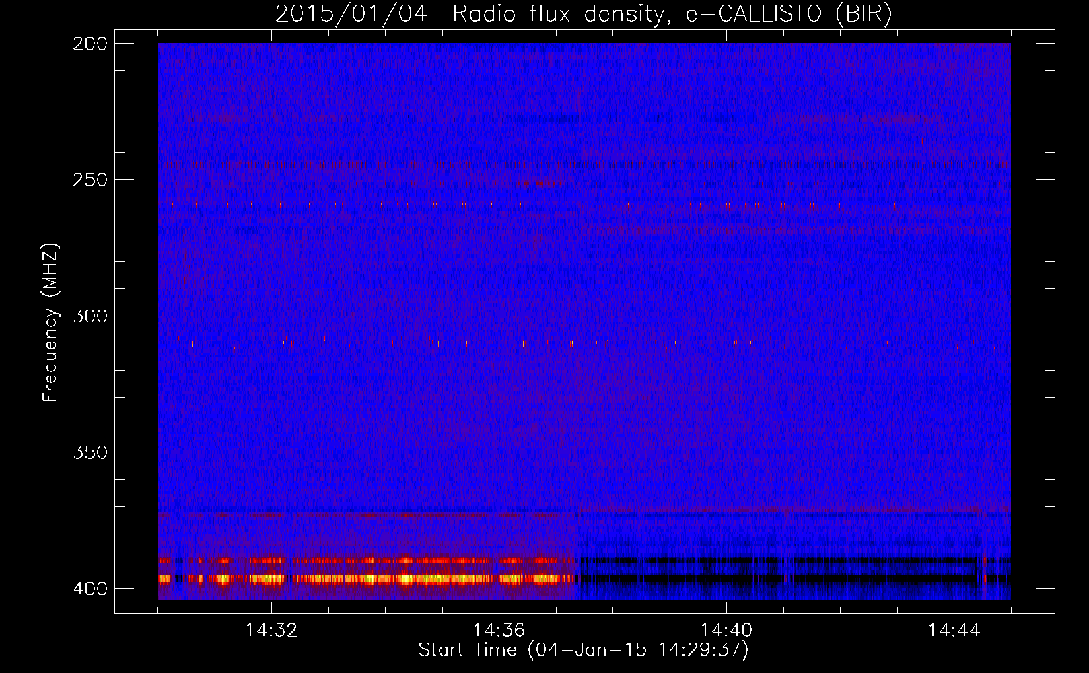Click the 200 frequency tick label
The image size is (1089, 673).
coord(90,44)
